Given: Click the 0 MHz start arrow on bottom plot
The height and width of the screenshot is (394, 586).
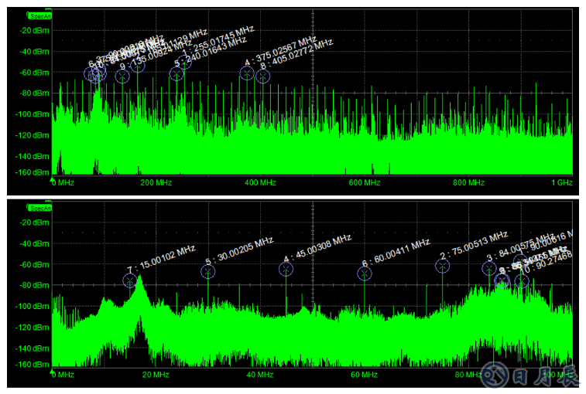Looking at the screenshot, I should (53, 374).
